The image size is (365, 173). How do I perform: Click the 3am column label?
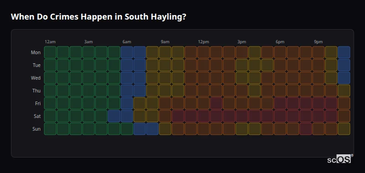coord(89,42)
